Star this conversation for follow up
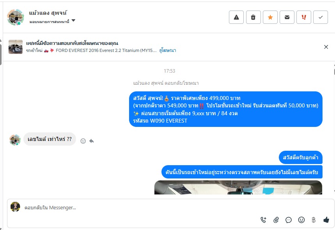Screen dimensions: 335x230 click(270, 17)
